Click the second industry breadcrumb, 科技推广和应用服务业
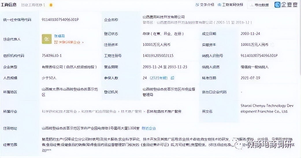The height and width of the screenshot is (158, 301). coord(99,111)
